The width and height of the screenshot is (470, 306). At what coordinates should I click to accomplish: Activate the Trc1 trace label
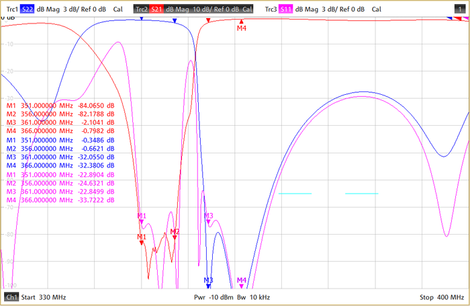9,9
